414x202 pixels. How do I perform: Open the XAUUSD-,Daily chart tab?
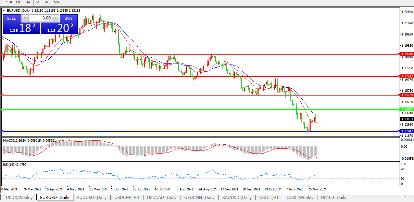[x=237, y=197]
